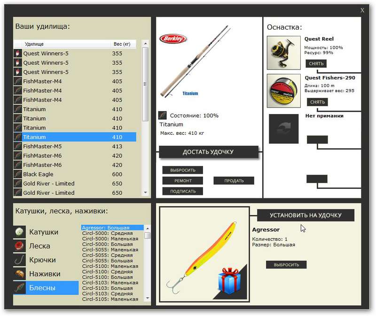This screenshot has height=316, width=376.
Task: Open the Леска line category icon
Action: coord(19,246)
